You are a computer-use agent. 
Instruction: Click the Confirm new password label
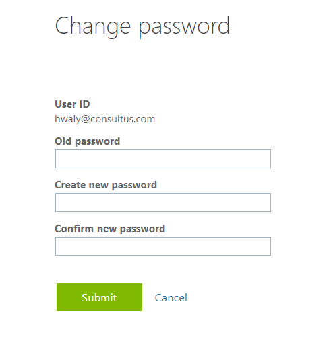(x=110, y=229)
